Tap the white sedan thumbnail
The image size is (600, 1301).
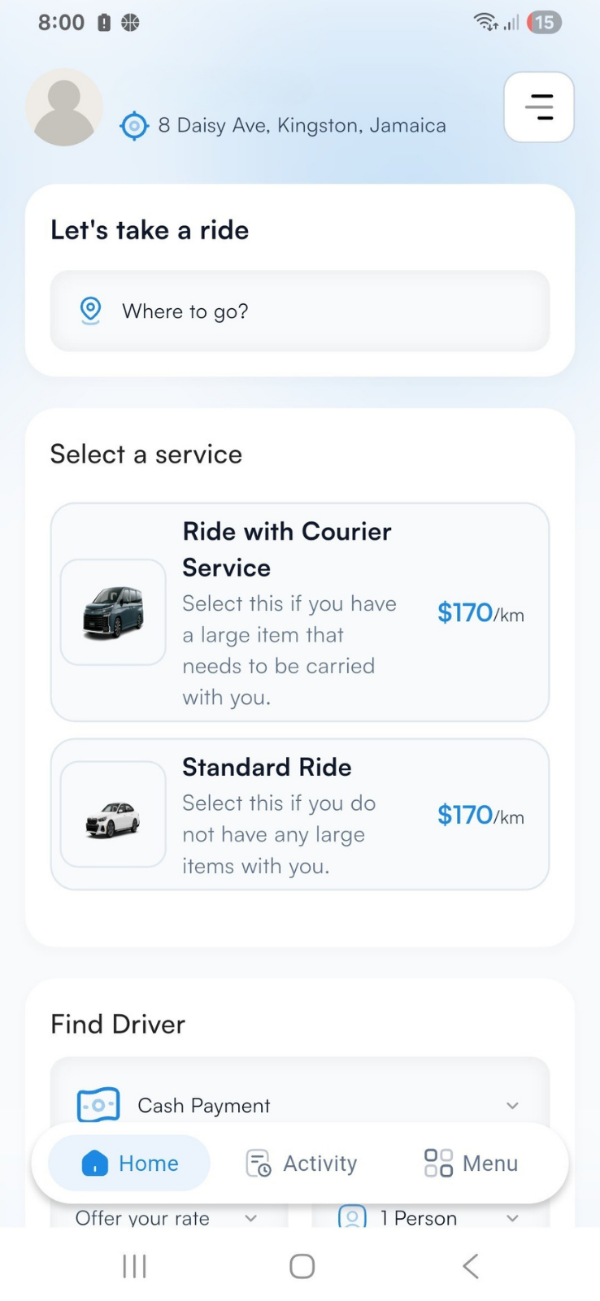point(113,815)
